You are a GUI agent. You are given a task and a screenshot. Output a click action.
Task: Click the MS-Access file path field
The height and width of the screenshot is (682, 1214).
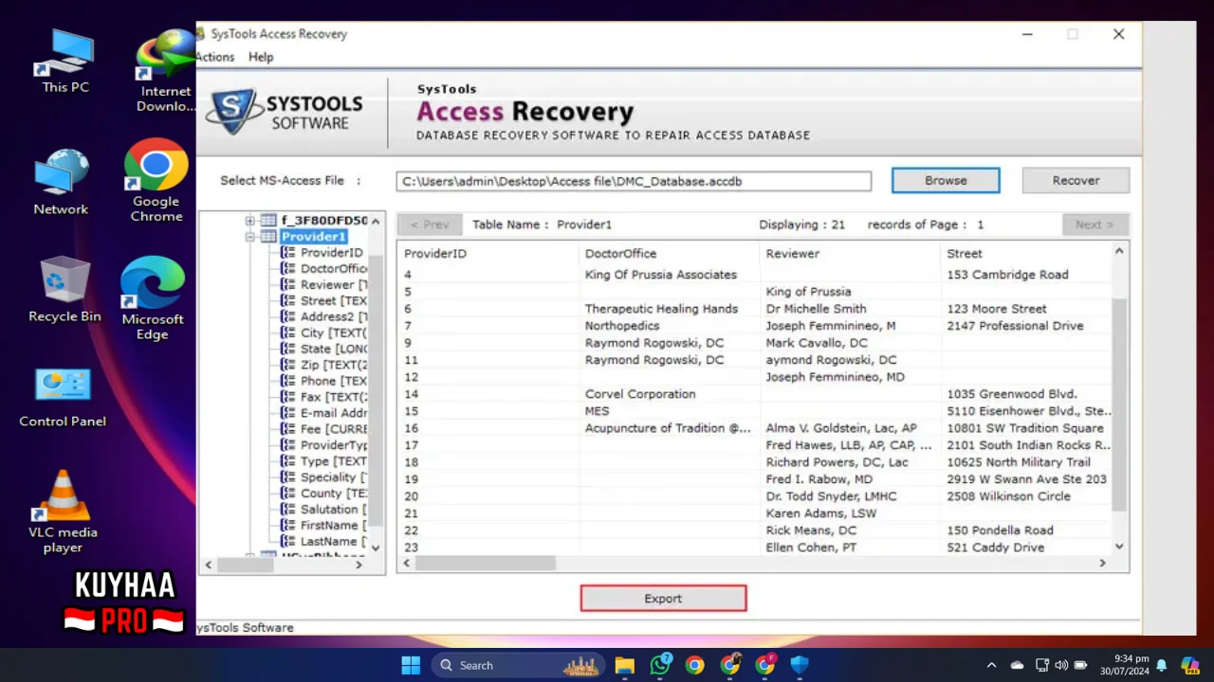(634, 181)
